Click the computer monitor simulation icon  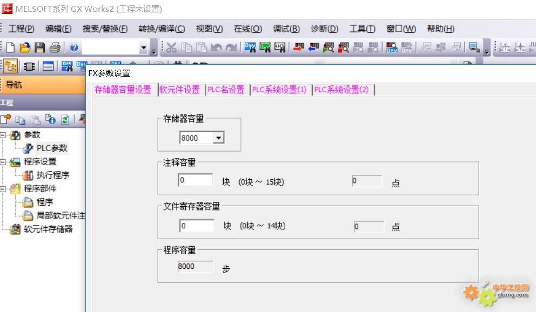(474, 47)
